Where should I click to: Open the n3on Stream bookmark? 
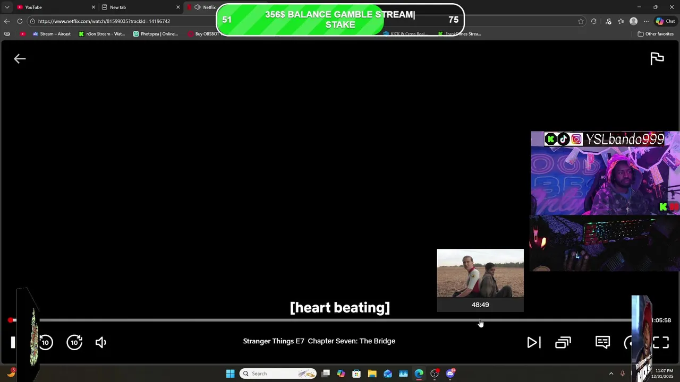click(101, 34)
